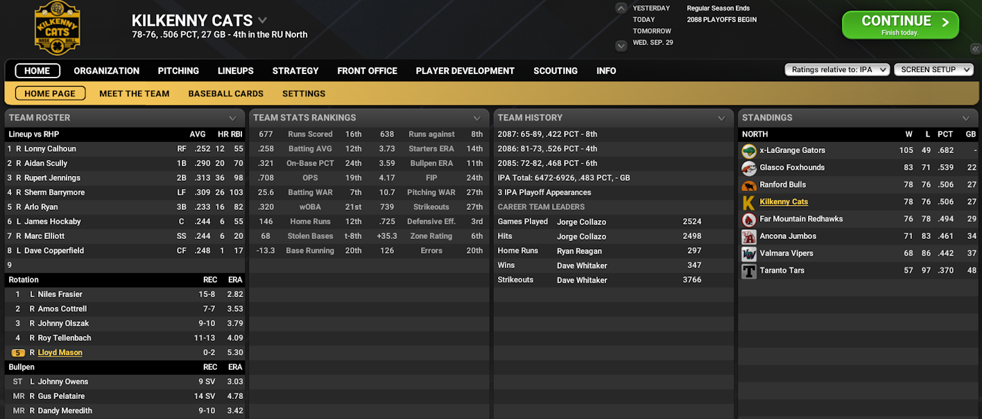The width and height of the screenshot is (982, 419).
Task: Select YESTERDAY in the date list
Action: point(651,8)
